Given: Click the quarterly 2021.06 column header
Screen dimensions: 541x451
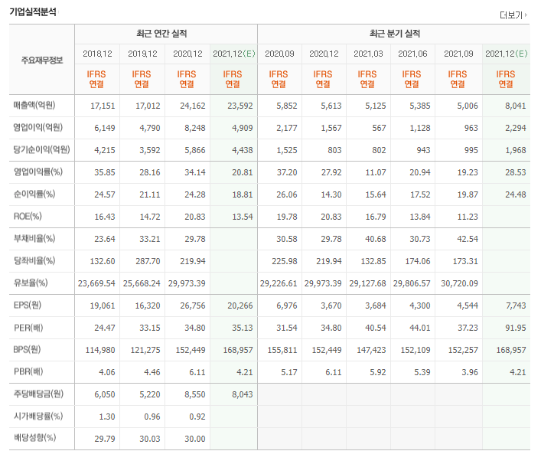Looking at the screenshot, I should pyautogui.click(x=412, y=54).
